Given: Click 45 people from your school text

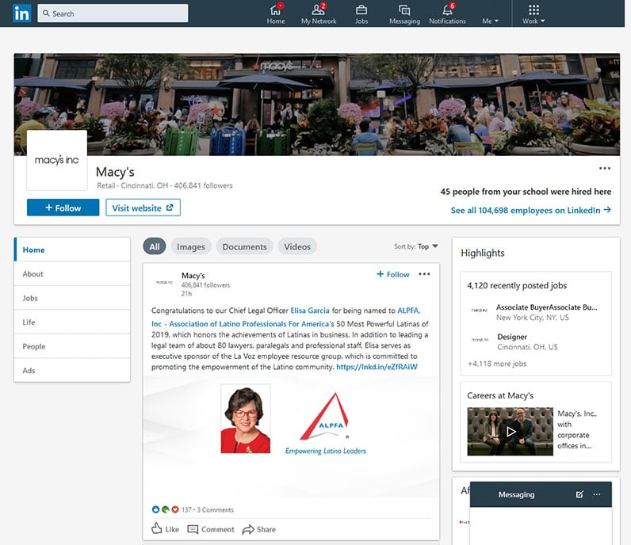Looking at the screenshot, I should tap(526, 192).
